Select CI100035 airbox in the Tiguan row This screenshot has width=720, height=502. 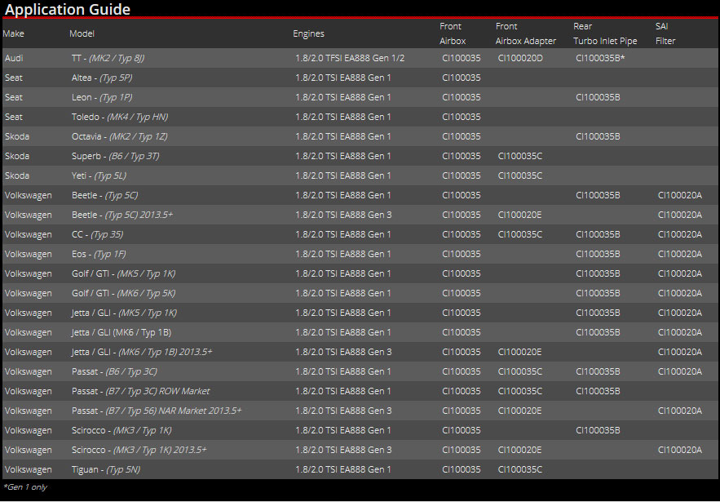(x=461, y=469)
